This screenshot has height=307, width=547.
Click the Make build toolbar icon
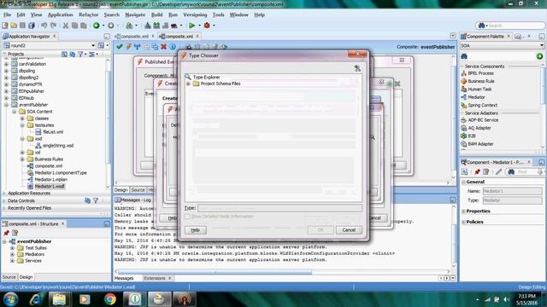pos(148,26)
